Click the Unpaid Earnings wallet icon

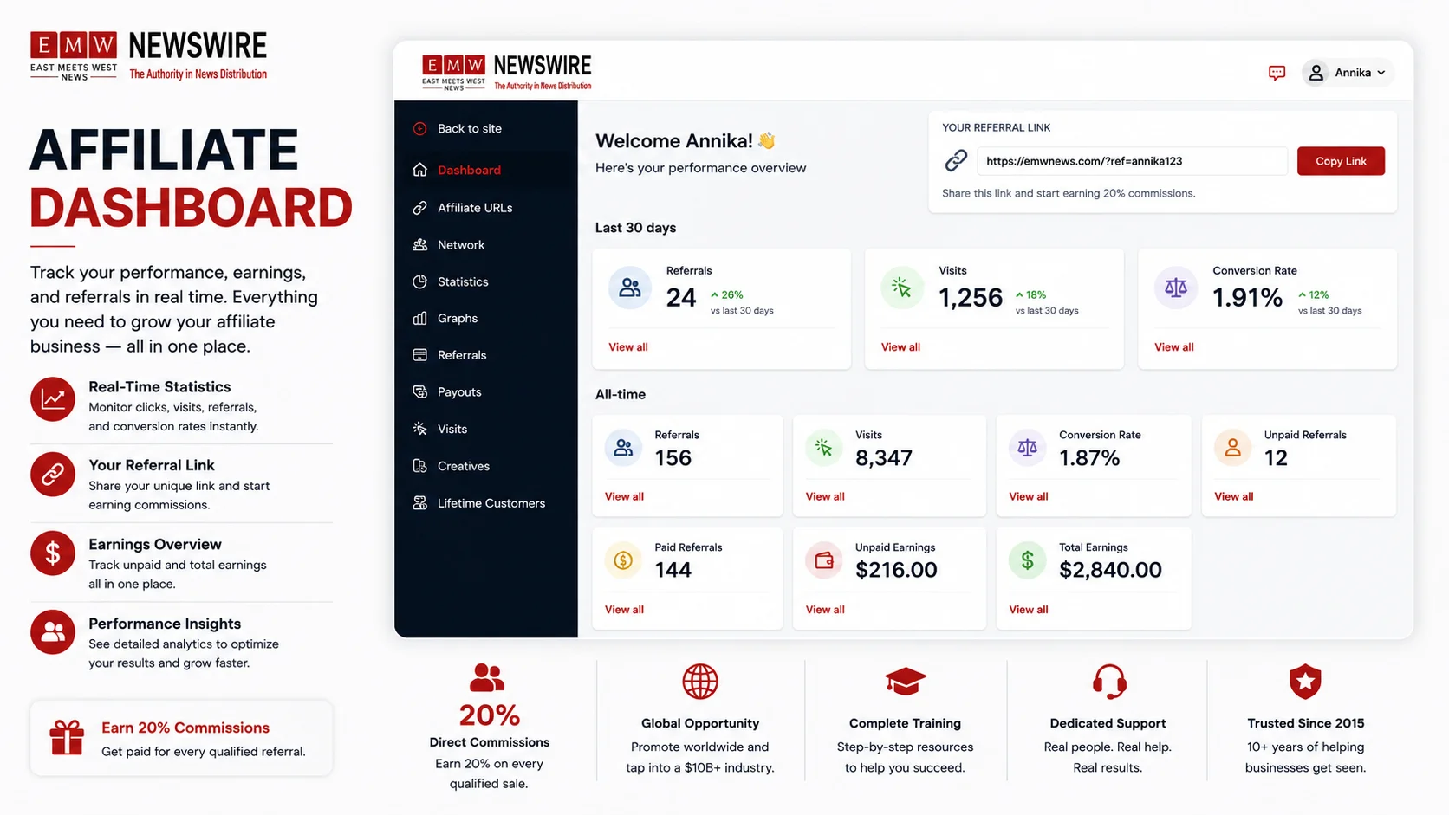point(824,560)
